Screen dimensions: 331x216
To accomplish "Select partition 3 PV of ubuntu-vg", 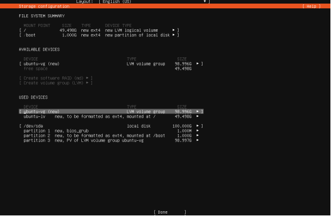I will (x=111, y=141).
